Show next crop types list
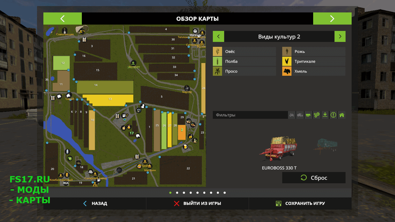The width and height of the screenshot is (395, 222). point(340,37)
